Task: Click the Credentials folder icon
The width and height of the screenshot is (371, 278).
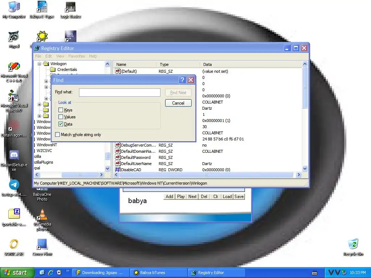Action: click(x=53, y=69)
